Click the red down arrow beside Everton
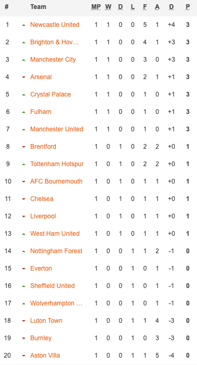The width and height of the screenshot is (197, 365). pyautogui.click(x=24, y=268)
